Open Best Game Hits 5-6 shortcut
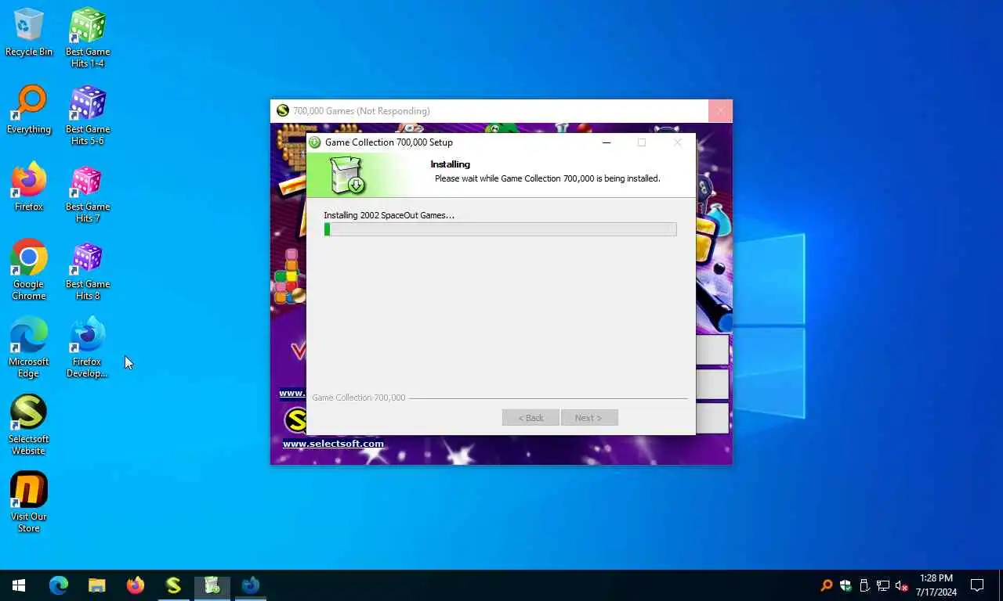1003x601 pixels. (x=88, y=114)
